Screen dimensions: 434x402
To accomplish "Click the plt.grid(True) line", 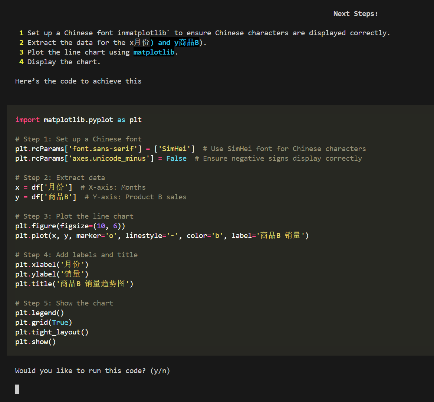I will tap(44, 322).
